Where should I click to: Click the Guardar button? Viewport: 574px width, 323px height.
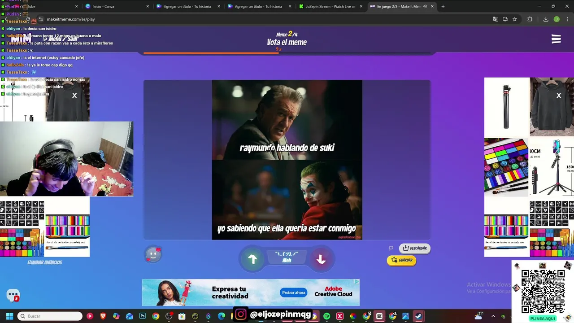[x=401, y=260]
